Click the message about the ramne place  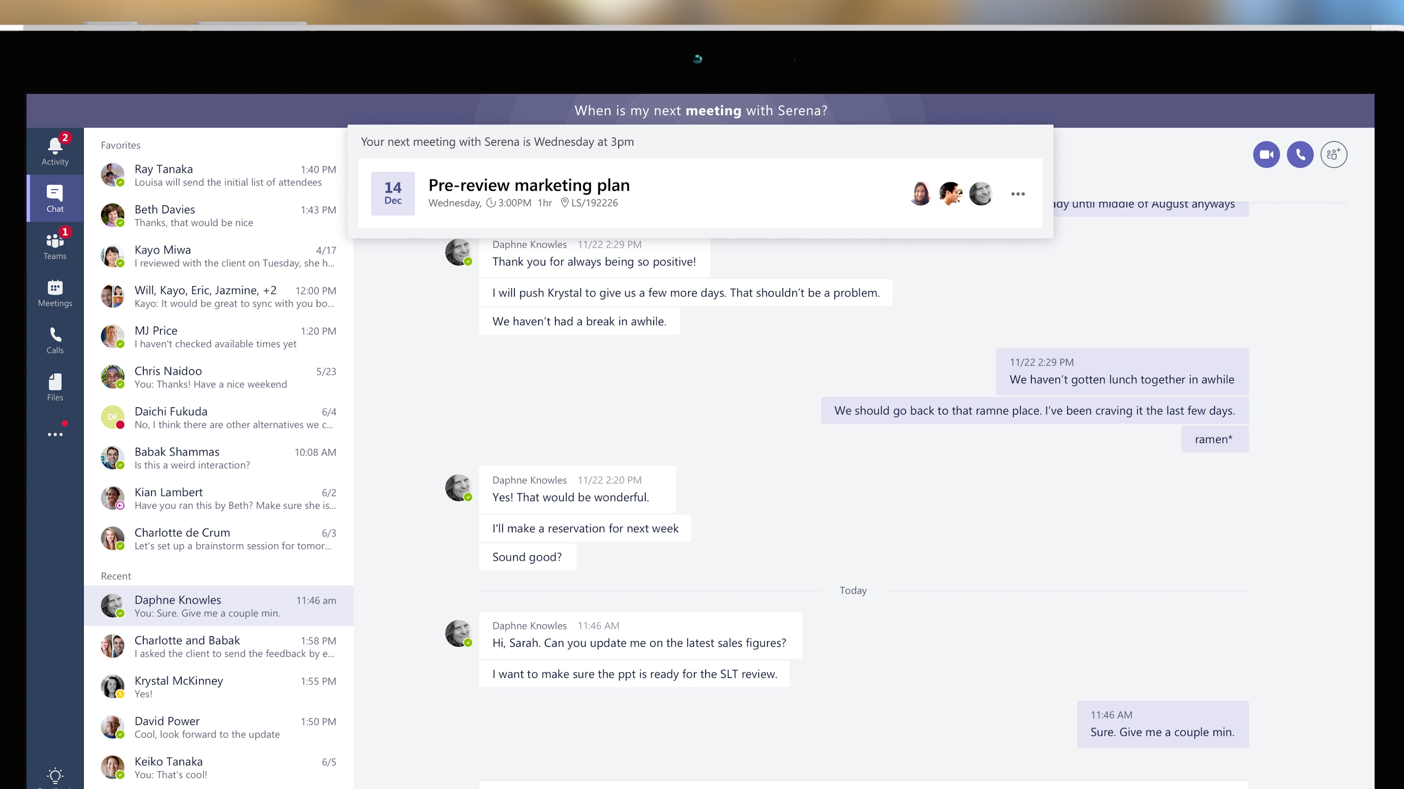[1034, 411]
